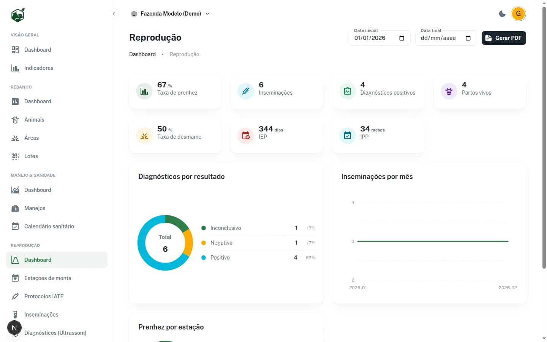
Task: Navigate to Áreas in the sidebar
Action: click(x=57, y=138)
